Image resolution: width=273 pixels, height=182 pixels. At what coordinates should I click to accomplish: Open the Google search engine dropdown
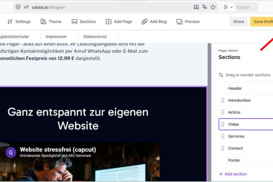point(228,7)
